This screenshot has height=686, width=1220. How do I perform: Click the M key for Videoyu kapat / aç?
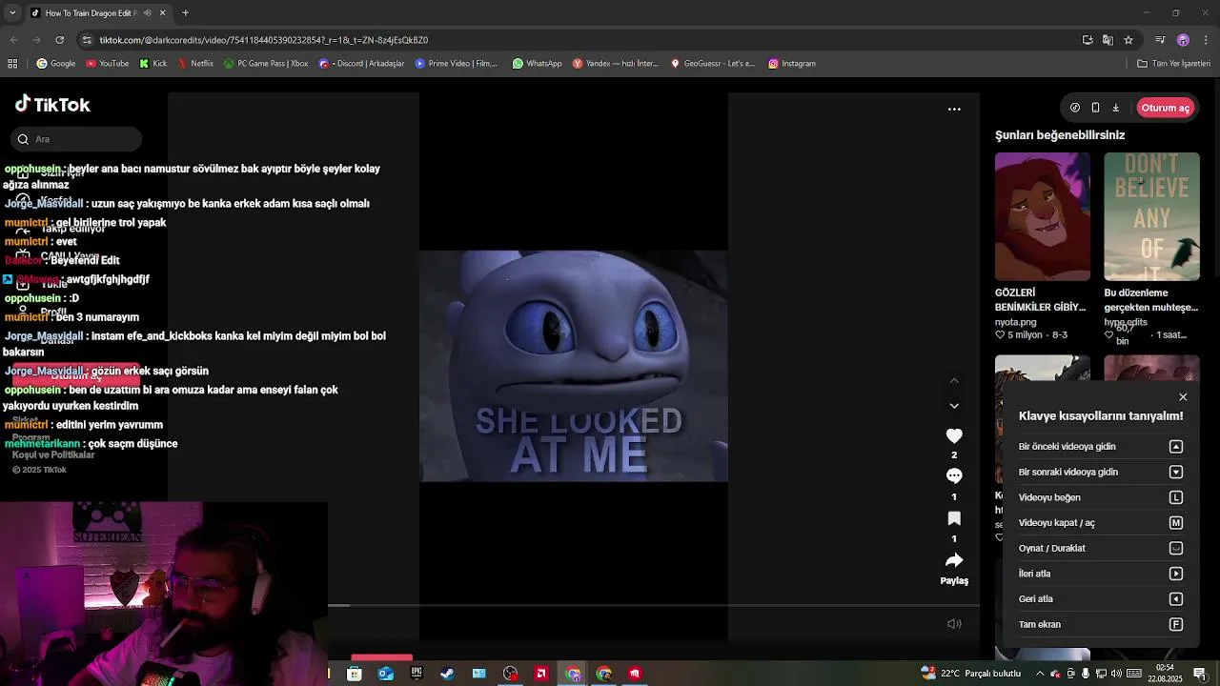pyautogui.click(x=1176, y=523)
